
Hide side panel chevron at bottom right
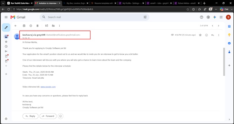point(229,119)
